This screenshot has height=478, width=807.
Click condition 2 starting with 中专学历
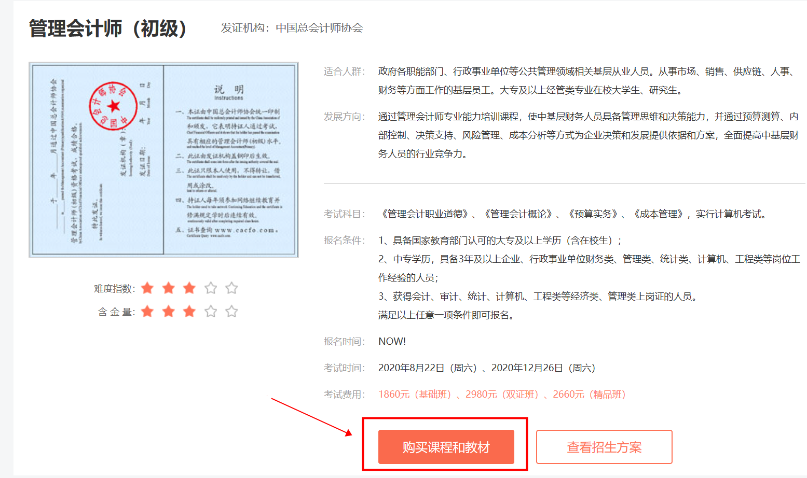589,269
